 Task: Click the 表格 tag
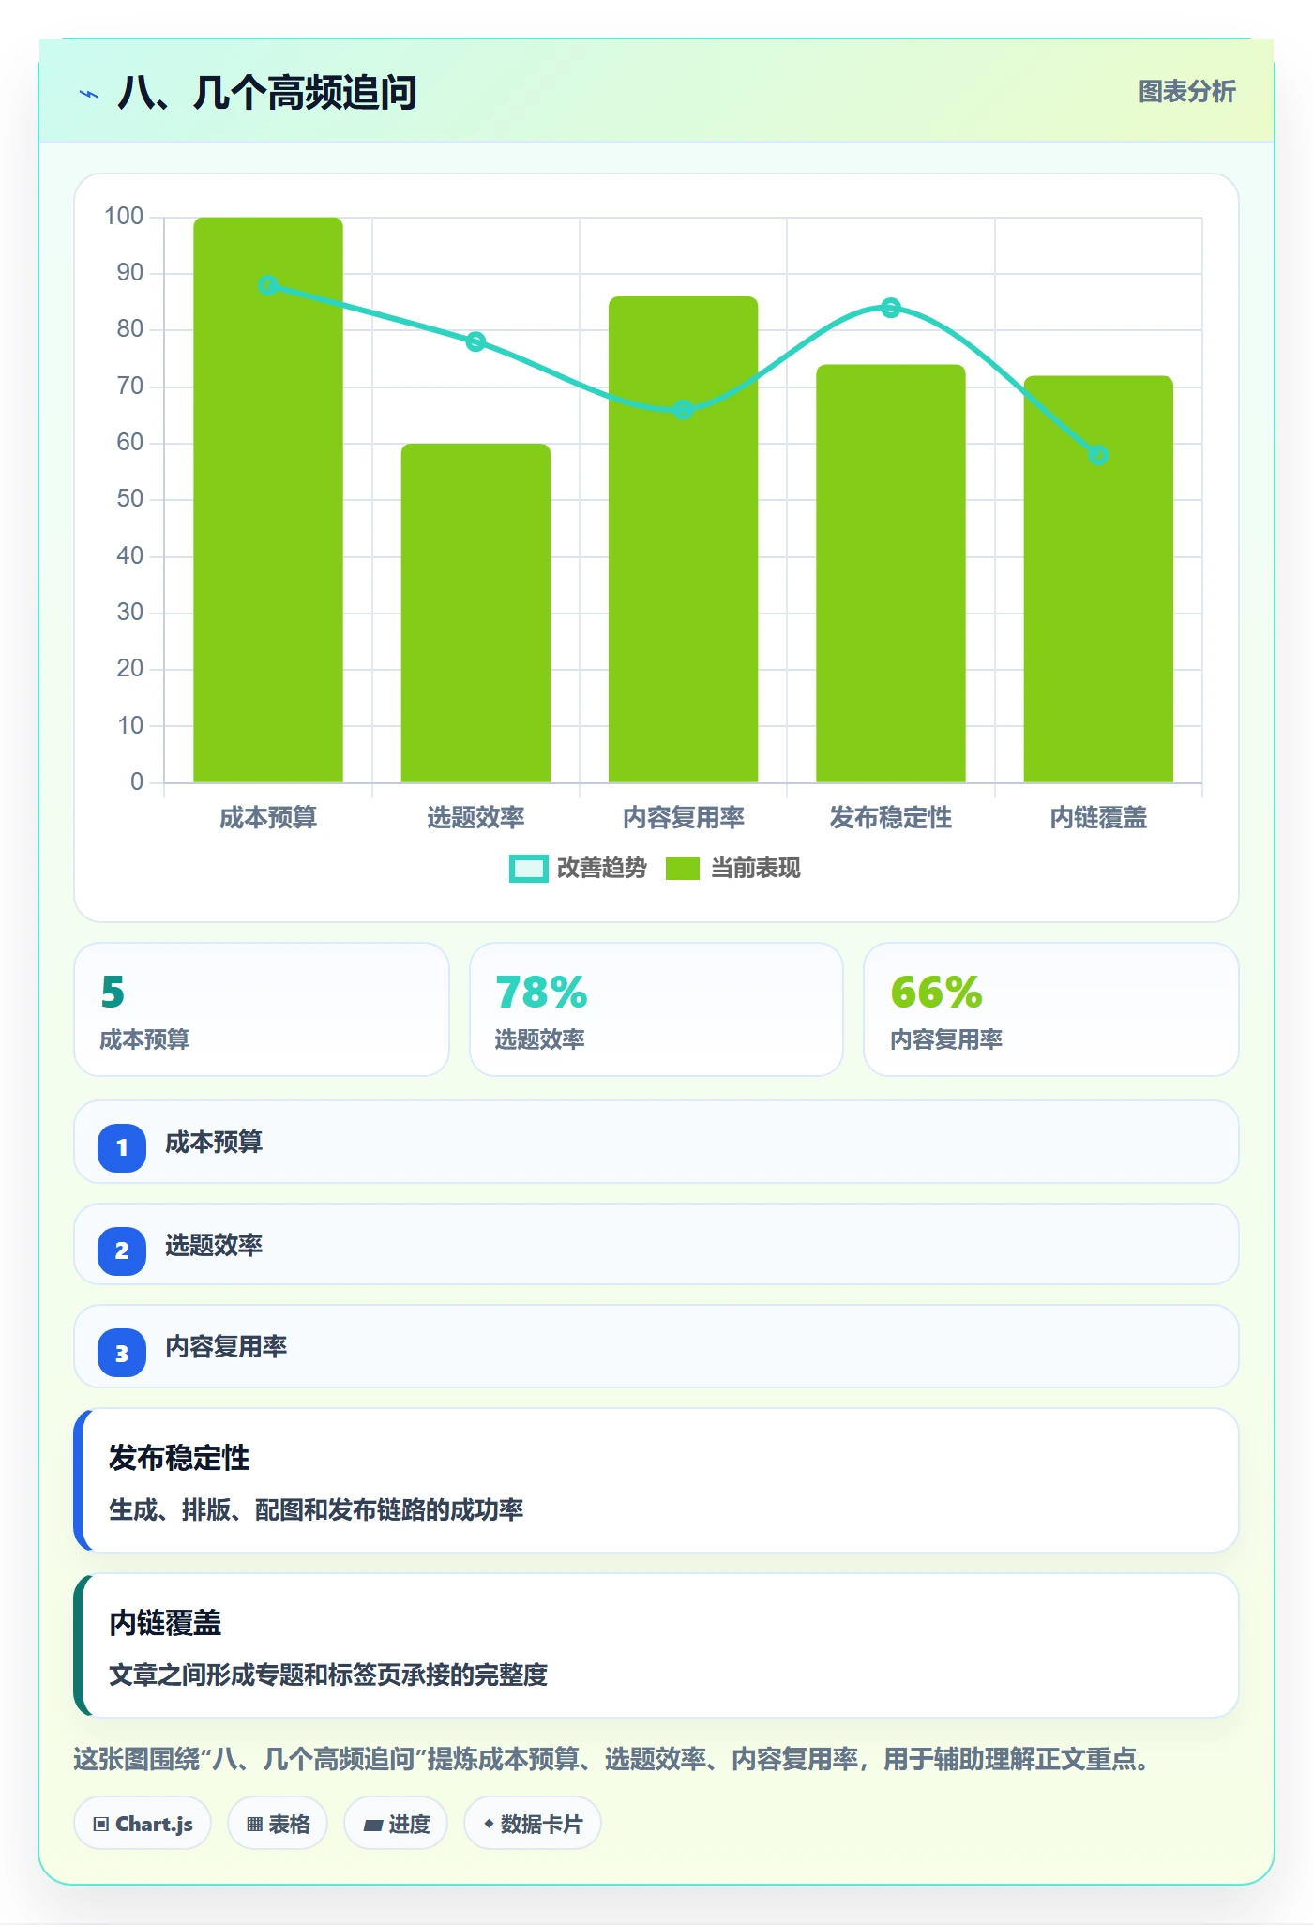tap(278, 1824)
